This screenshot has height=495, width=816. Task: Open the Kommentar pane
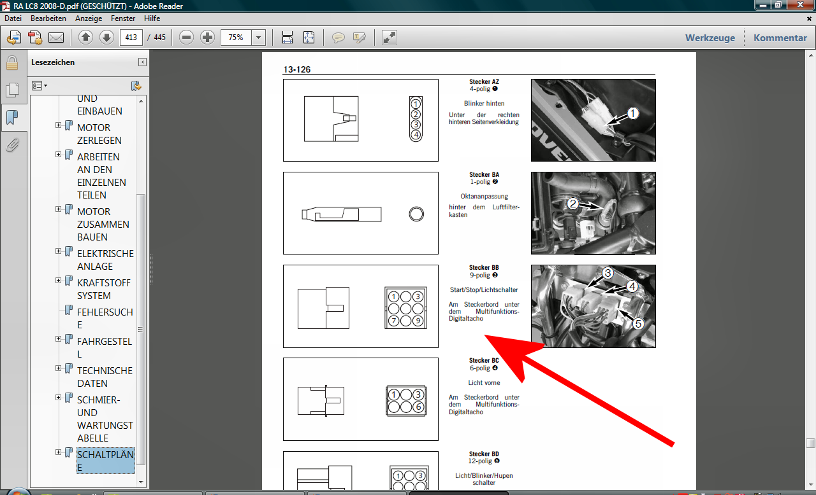[x=780, y=38]
